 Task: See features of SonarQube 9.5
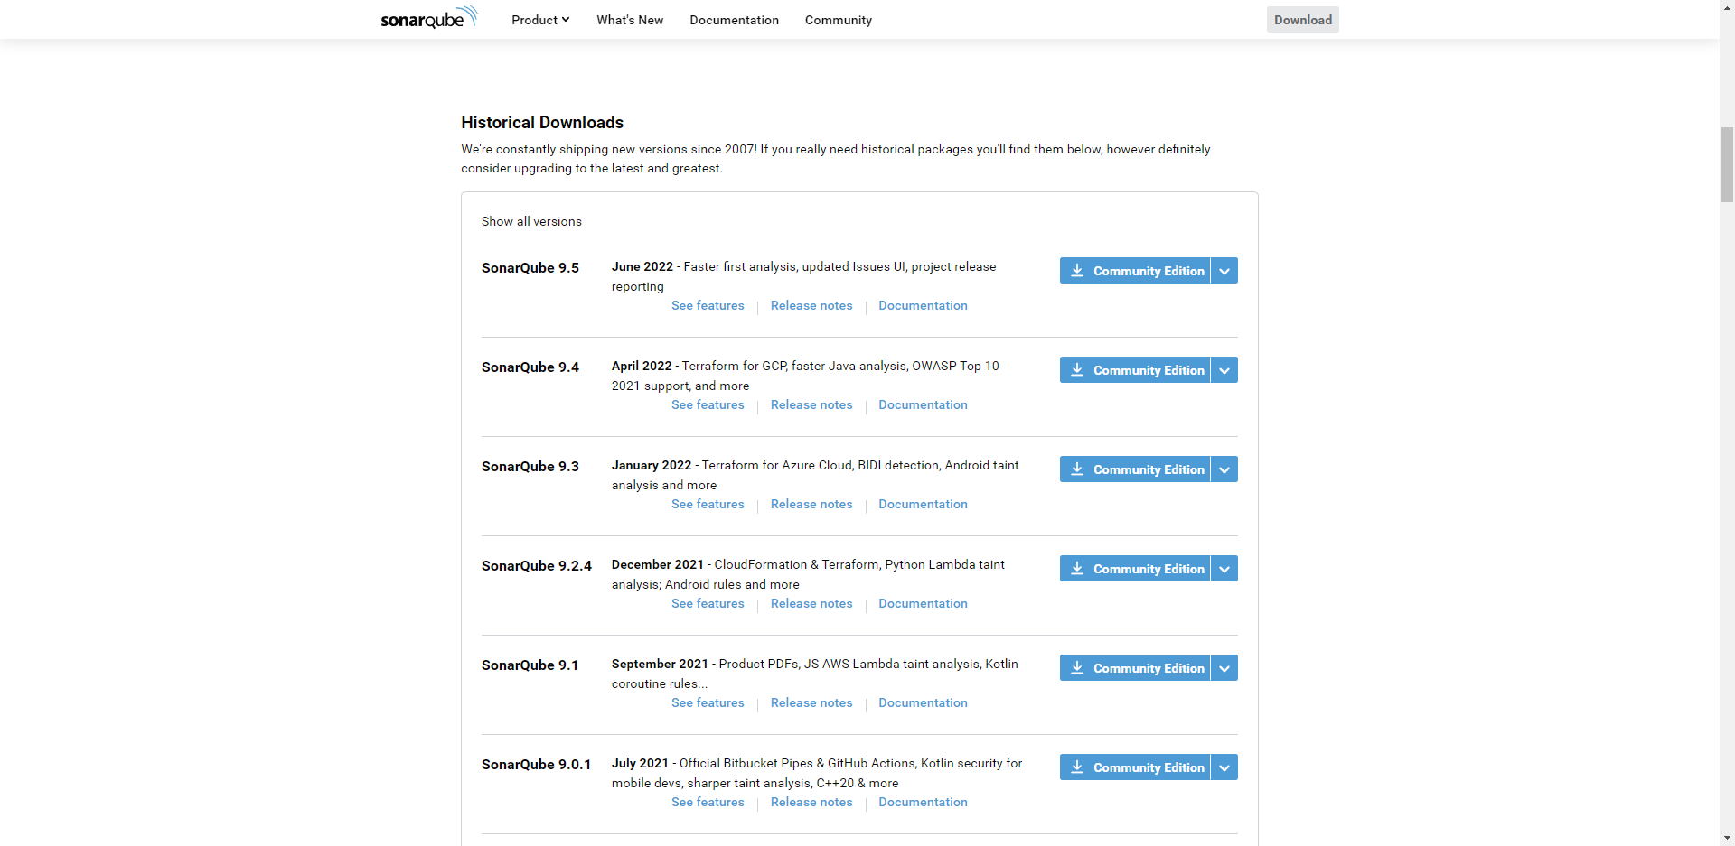[708, 305]
